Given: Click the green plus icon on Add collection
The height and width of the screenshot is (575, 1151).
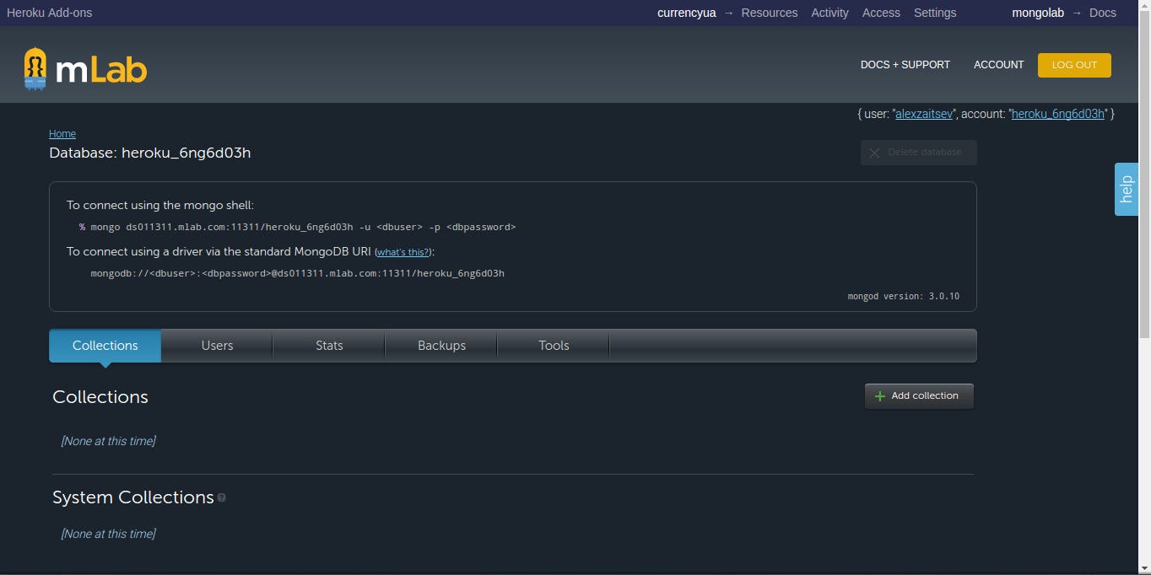Looking at the screenshot, I should click(x=880, y=396).
